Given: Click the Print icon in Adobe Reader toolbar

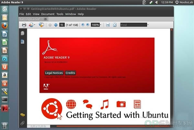Looking at the screenshot, I should click(x=24, y=25).
